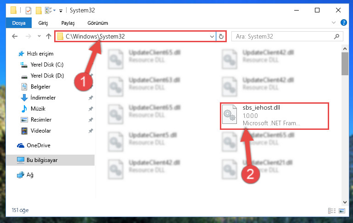Select OneDrive in the navigation pane
Screen dimensions: 353x223
(38, 145)
